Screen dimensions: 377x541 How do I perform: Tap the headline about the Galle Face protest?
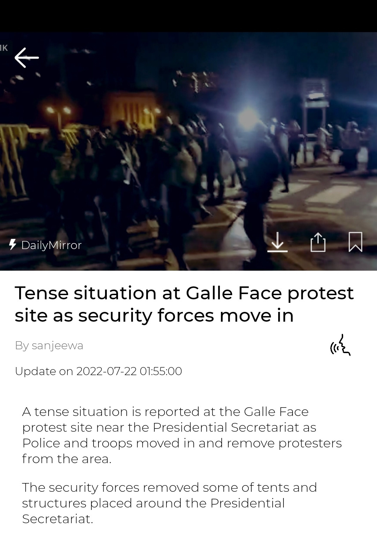[x=184, y=304]
